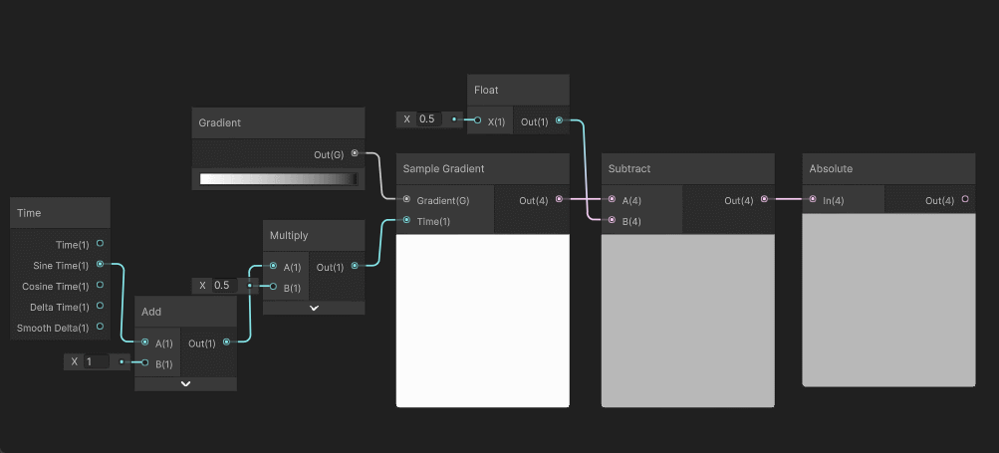
Task: Click the Sample Gradient white preview
Action: click(x=483, y=321)
